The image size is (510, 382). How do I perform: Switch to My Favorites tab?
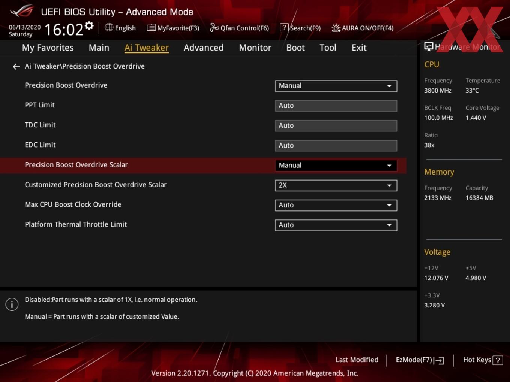click(x=48, y=48)
